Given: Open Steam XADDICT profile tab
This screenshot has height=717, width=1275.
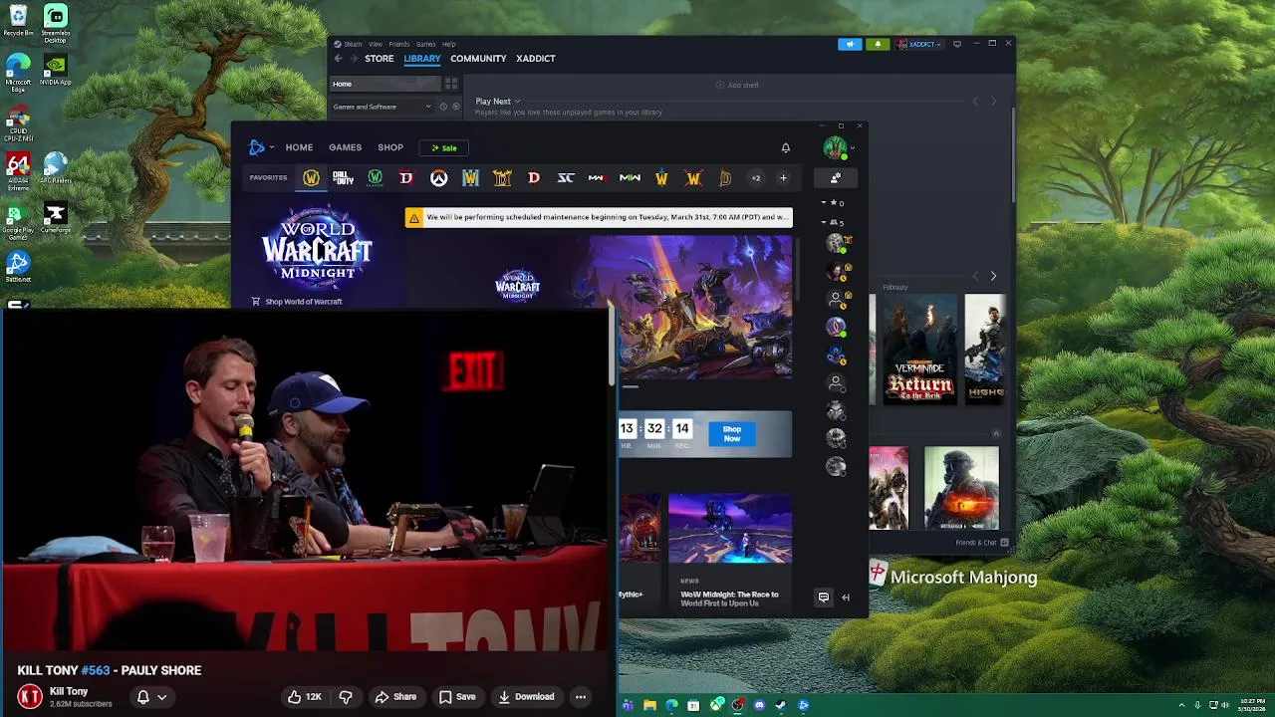Looking at the screenshot, I should pyautogui.click(x=535, y=59).
